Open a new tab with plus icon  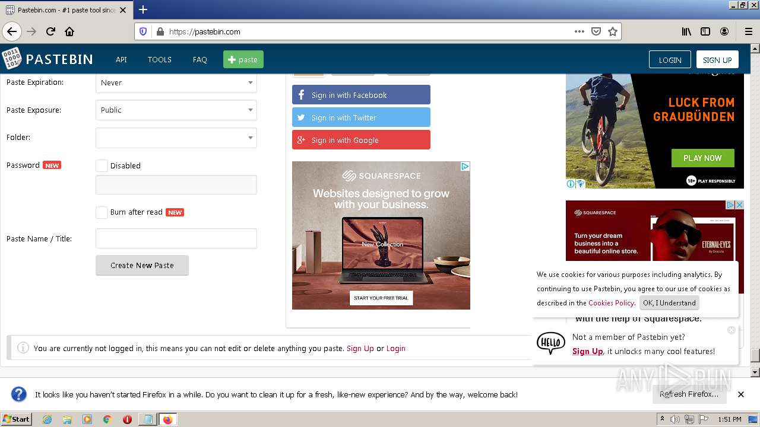click(x=143, y=9)
